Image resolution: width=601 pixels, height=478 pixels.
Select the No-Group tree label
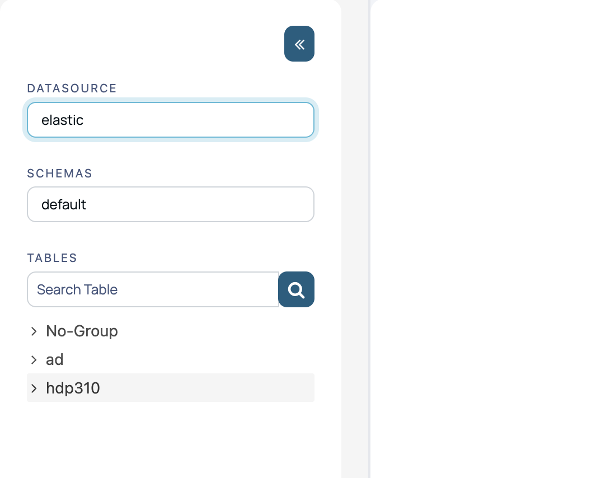(x=82, y=331)
